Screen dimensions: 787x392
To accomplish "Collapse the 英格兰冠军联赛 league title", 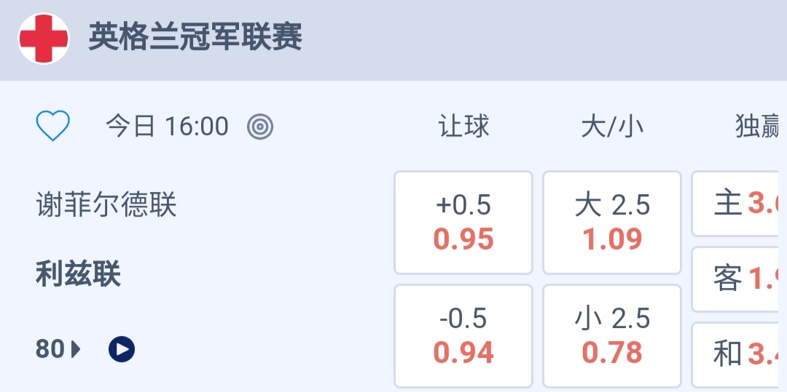I will coord(195,37).
